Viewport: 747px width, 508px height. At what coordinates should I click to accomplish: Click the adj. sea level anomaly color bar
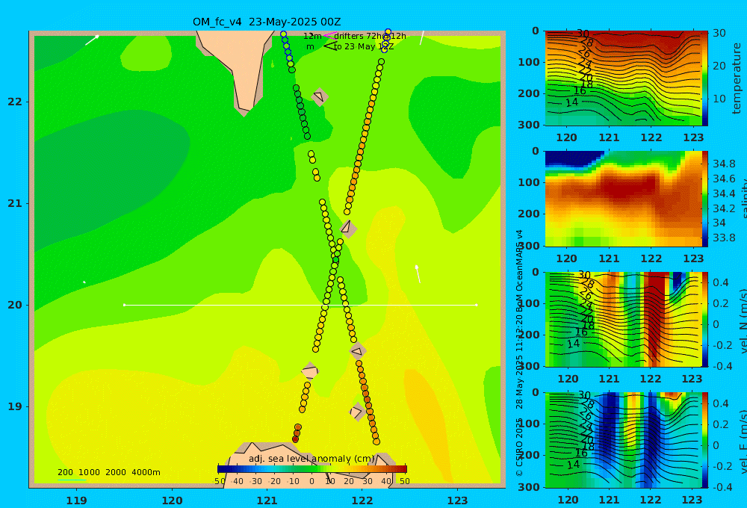coord(312,469)
